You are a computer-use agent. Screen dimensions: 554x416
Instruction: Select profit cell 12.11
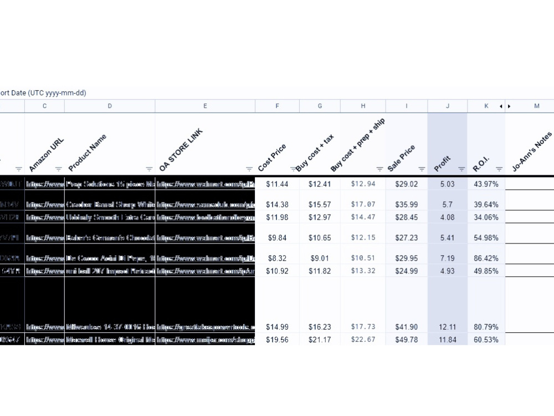point(447,305)
